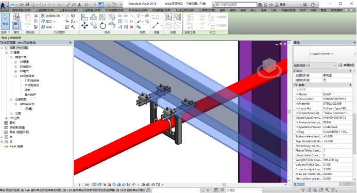Click the Paint brush tool icon
357x193 pixels.
[139, 22]
